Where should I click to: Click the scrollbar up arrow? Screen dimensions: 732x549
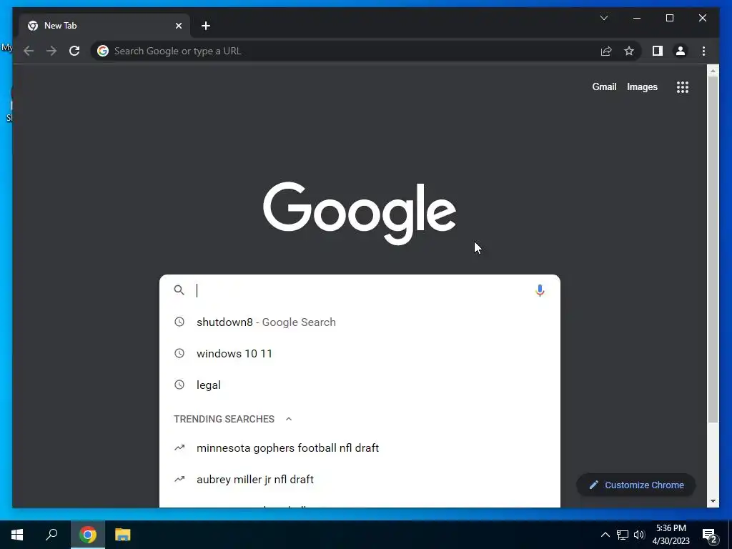pyautogui.click(x=713, y=71)
